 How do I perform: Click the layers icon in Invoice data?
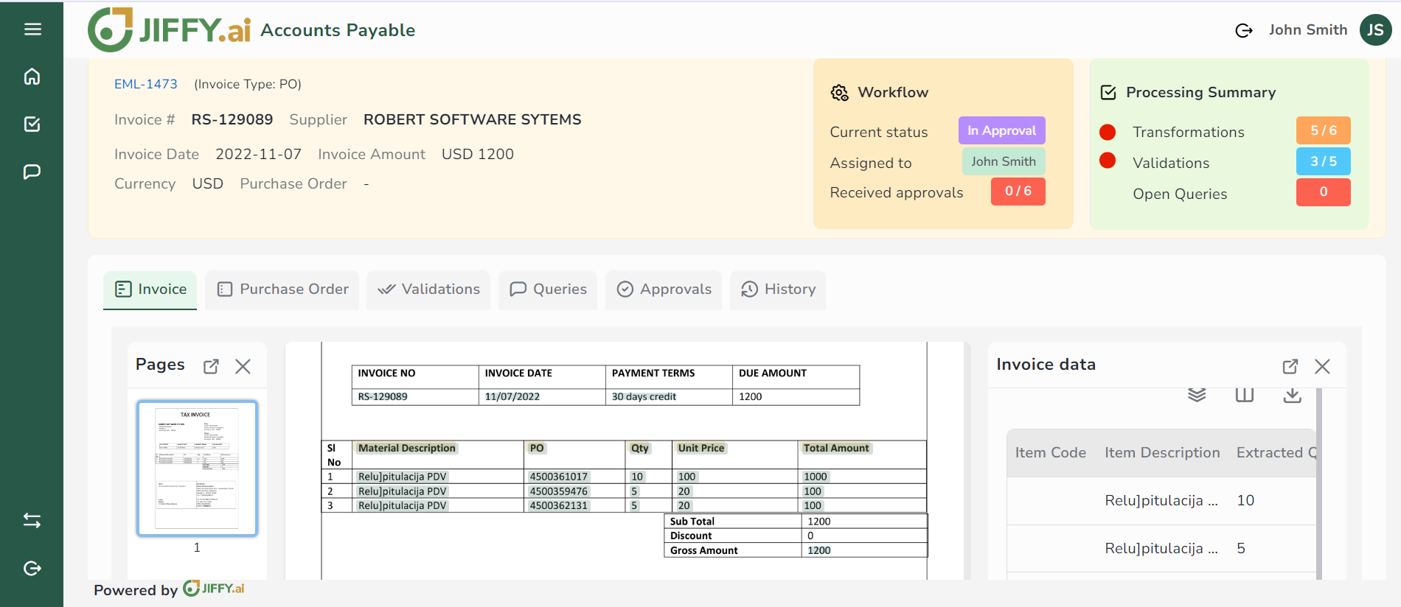(x=1197, y=396)
